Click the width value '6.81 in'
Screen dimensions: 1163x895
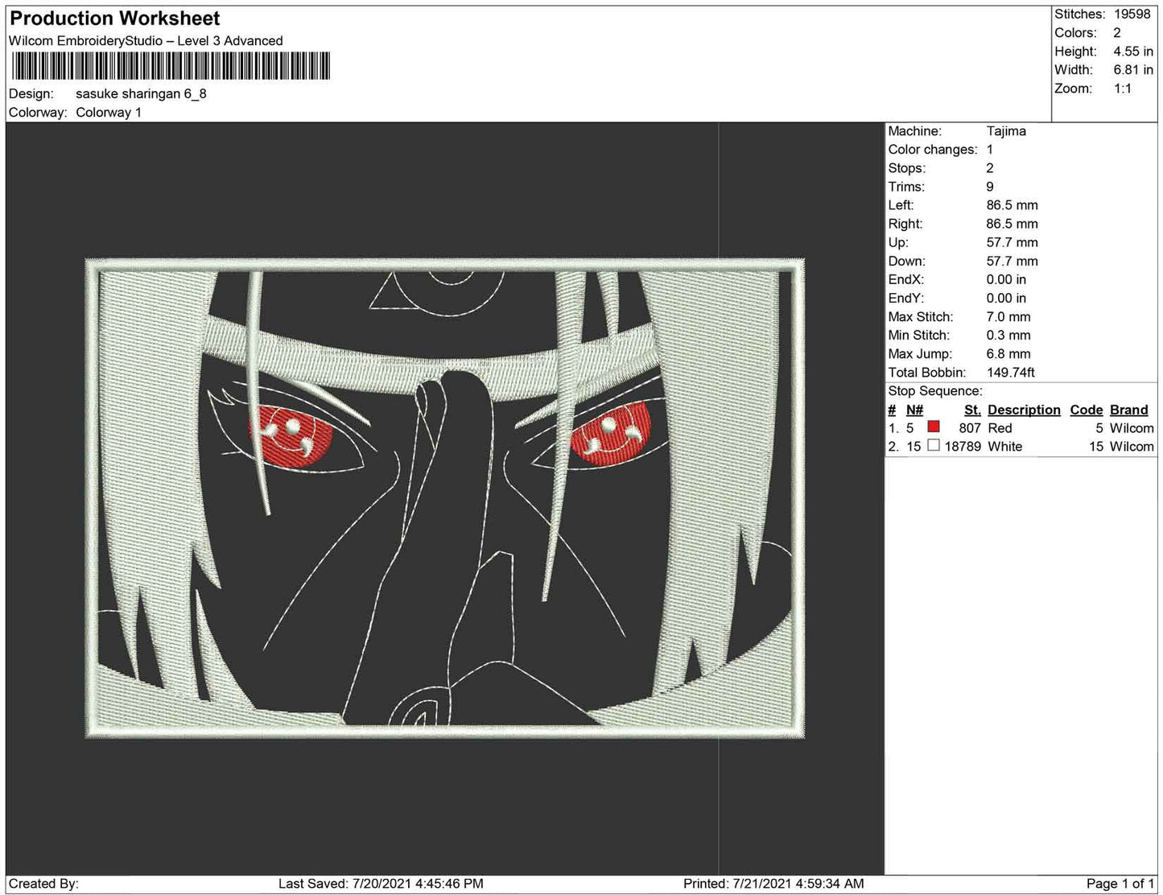[x=1133, y=70]
